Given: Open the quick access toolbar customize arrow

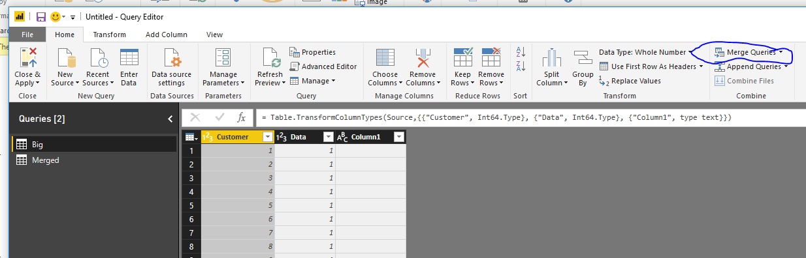Looking at the screenshot, I should tap(72, 18).
